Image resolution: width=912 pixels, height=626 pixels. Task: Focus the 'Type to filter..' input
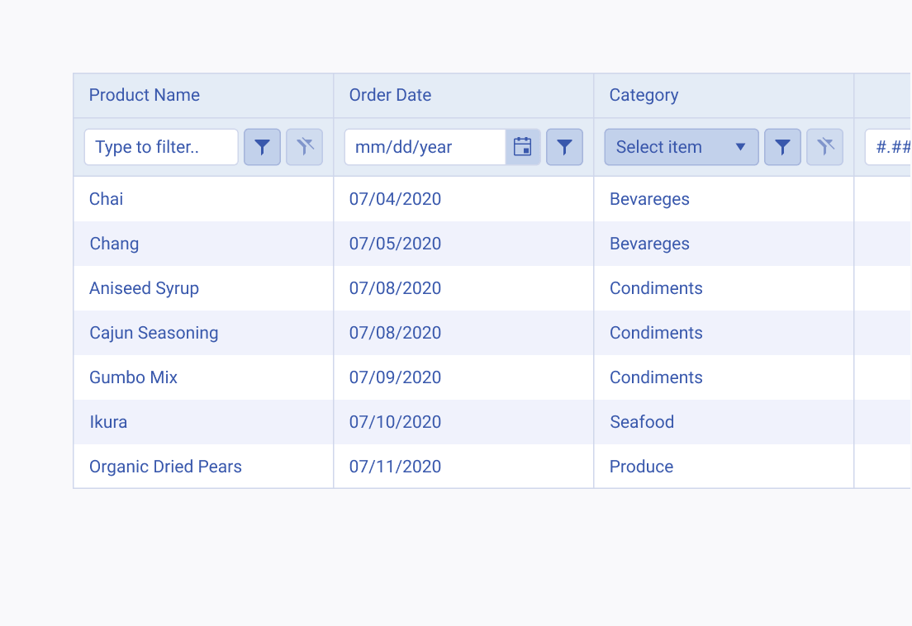click(161, 147)
